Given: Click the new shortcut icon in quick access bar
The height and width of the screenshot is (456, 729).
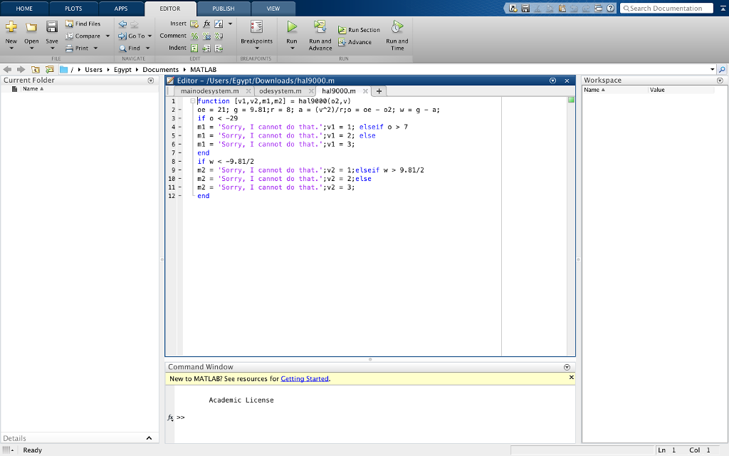Looking at the screenshot, I should pos(513,8).
